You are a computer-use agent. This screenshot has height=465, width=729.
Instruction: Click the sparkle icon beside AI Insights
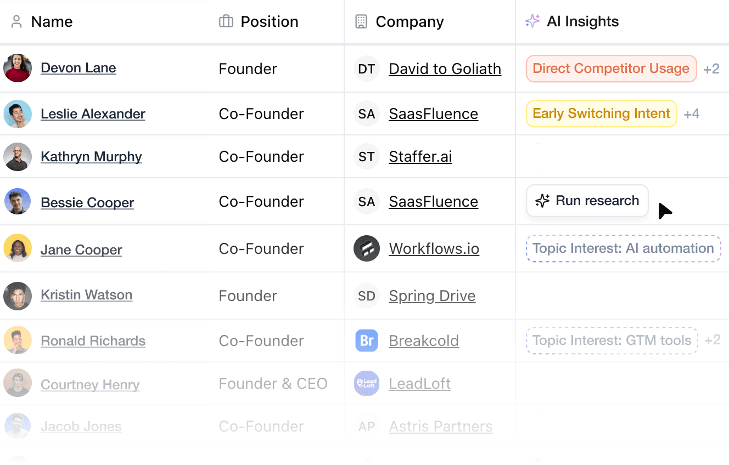532,21
